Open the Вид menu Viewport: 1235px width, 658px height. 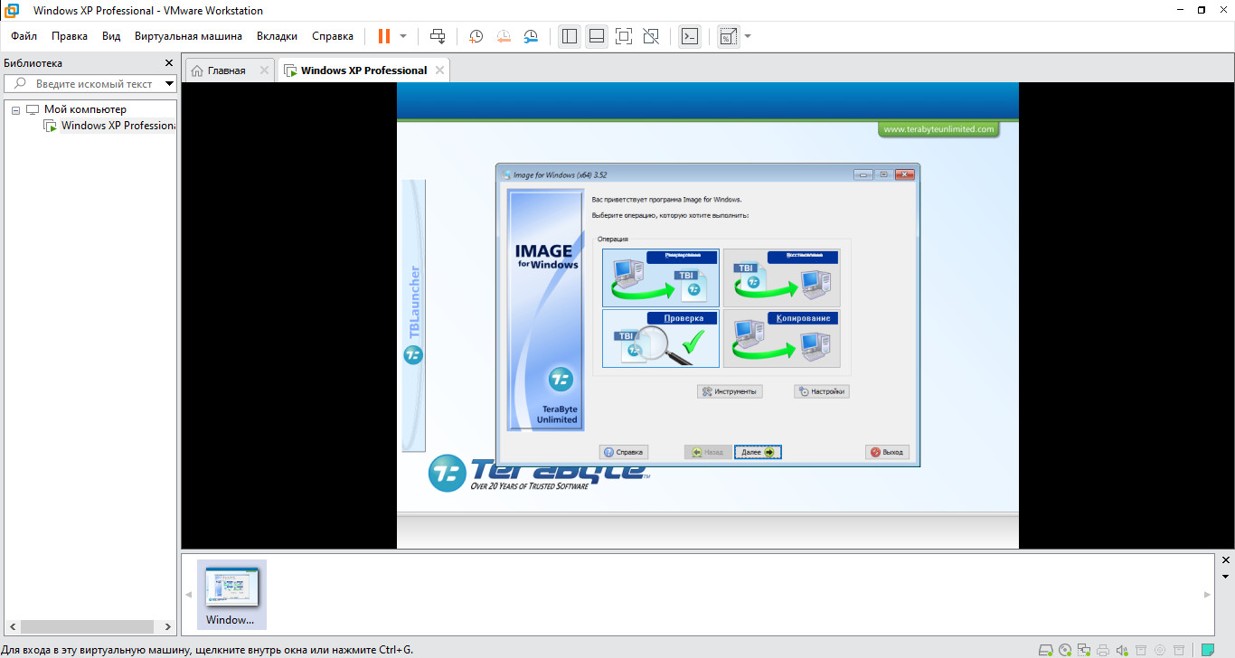pos(111,36)
